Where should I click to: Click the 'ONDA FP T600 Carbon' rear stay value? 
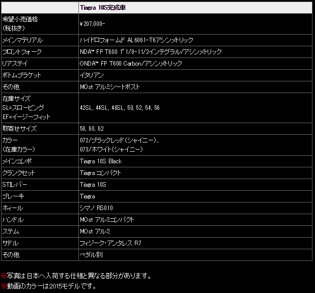click(x=131, y=64)
